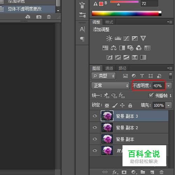Create new document from history state
Image resolution: width=175 pixels, height=175 pixels.
pyautogui.click(x=28, y=17)
